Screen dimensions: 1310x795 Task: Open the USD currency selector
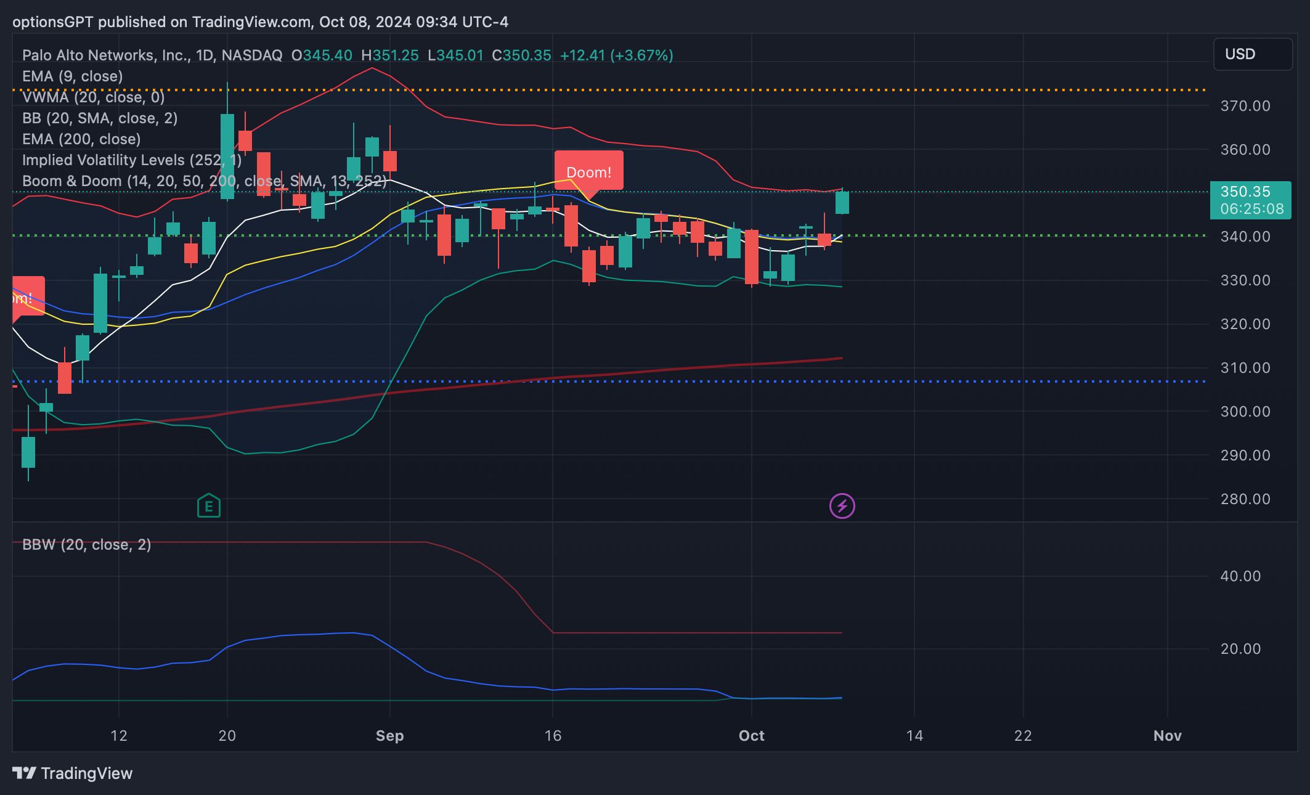tap(1253, 54)
